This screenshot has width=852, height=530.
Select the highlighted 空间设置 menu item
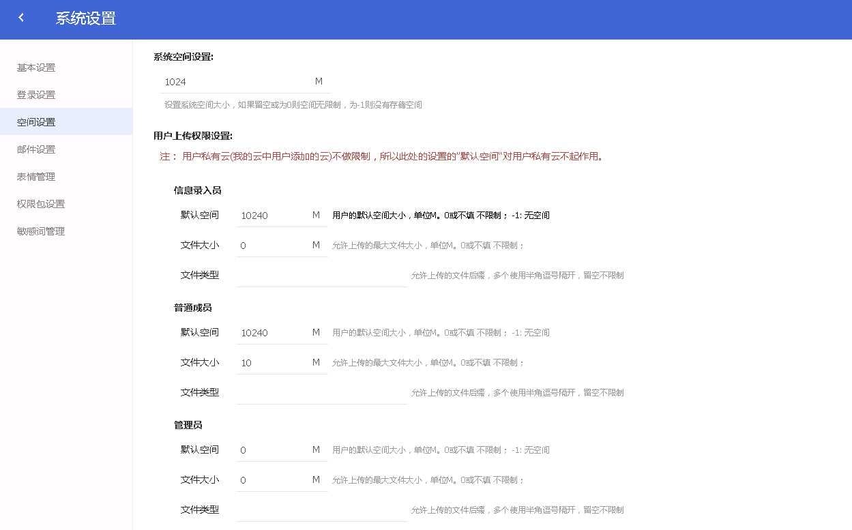[36, 122]
